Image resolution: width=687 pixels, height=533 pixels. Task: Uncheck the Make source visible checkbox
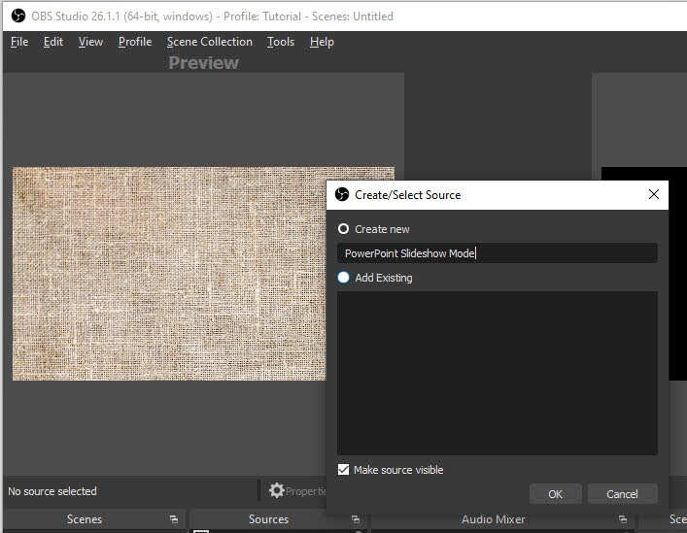tap(343, 470)
